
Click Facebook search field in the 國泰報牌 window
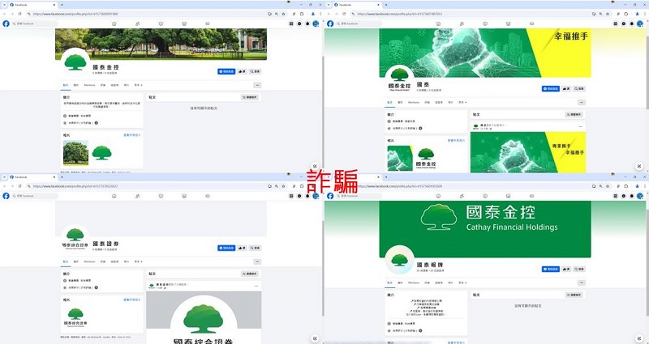359,196
